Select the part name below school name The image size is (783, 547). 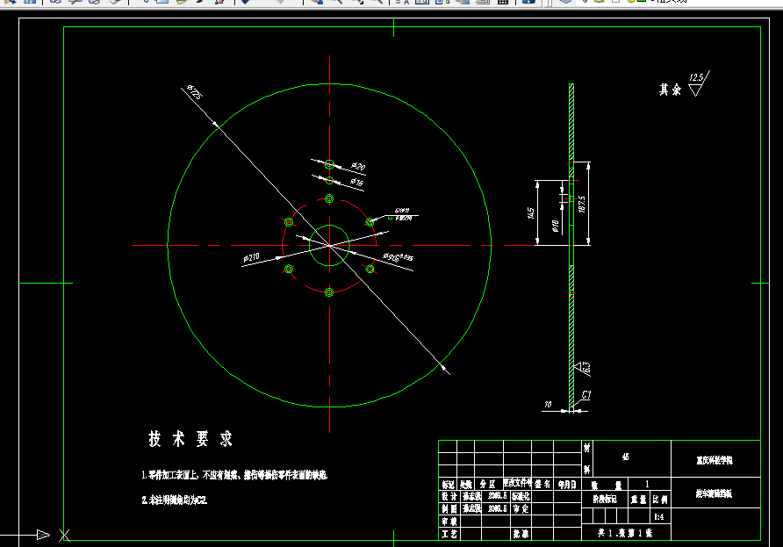tap(714, 493)
